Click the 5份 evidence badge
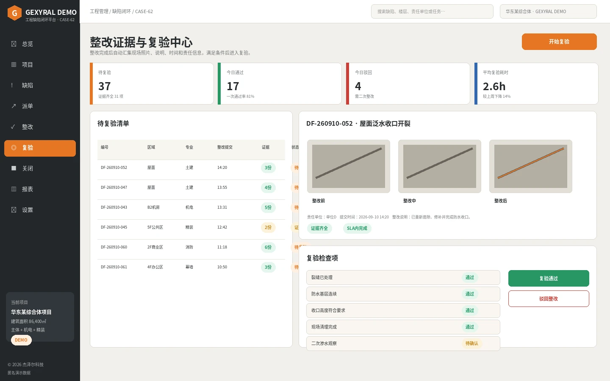The width and height of the screenshot is (610, 381). coord(268,207)
